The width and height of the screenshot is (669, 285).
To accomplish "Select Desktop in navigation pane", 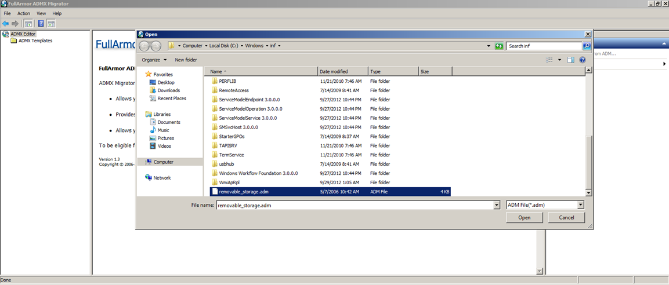I will (x=166, y=82).
